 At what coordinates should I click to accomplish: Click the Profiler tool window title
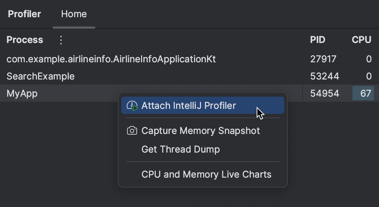(24, 14)
